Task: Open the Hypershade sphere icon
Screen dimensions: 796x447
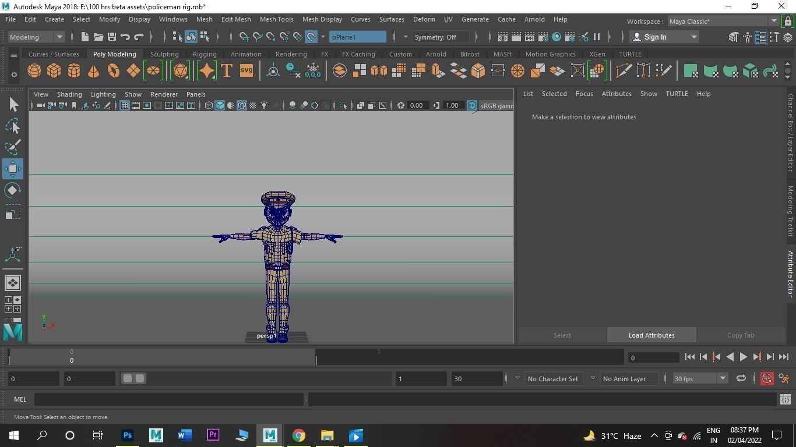Action: coord(557,37)
